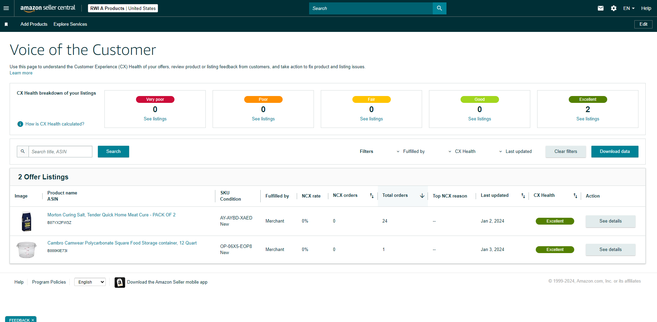Viewport: 657px width, 322px height.
Task: Open Morton Curing Salt product thumbnail
Action: (26, 222)
